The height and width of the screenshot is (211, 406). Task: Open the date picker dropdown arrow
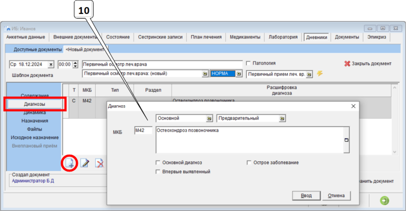tap(51, 64)
